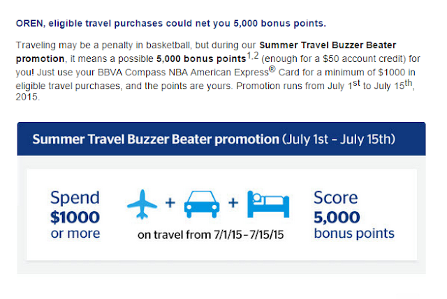Click the bold 'Summer Travel Buzzer Beater' paragraph text
Image resolution: width=447 pixels, height=299 pixels.
pyautogui.click(x=328, y=45)
